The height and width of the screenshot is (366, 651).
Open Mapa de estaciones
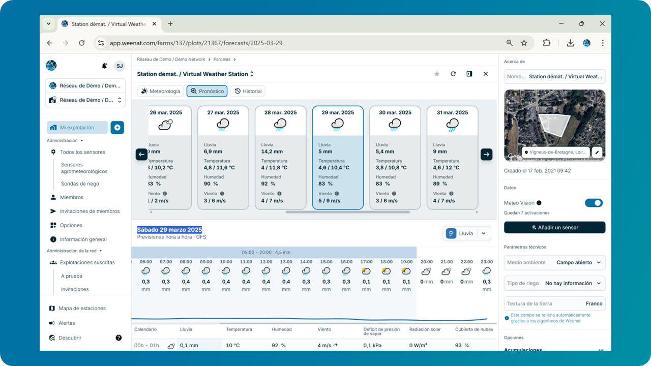click(x=82, y=308)
